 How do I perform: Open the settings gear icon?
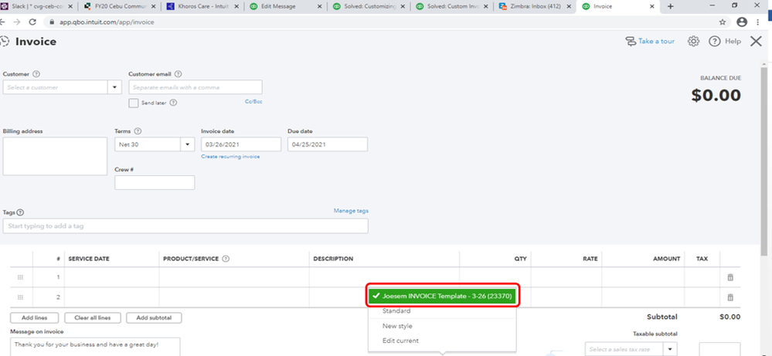pos(693,41)
